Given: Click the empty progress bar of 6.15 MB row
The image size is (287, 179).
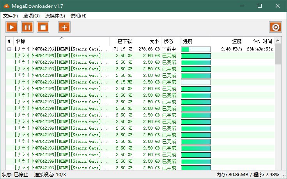Looking at the screenshot, I should point(196,82).
